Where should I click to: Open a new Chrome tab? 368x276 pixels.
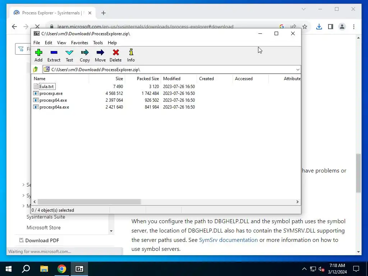click(x=103, y=13)
